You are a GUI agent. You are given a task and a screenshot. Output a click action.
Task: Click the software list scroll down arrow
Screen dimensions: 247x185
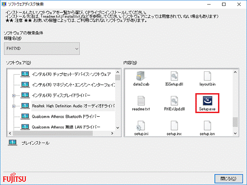point(118,128)
